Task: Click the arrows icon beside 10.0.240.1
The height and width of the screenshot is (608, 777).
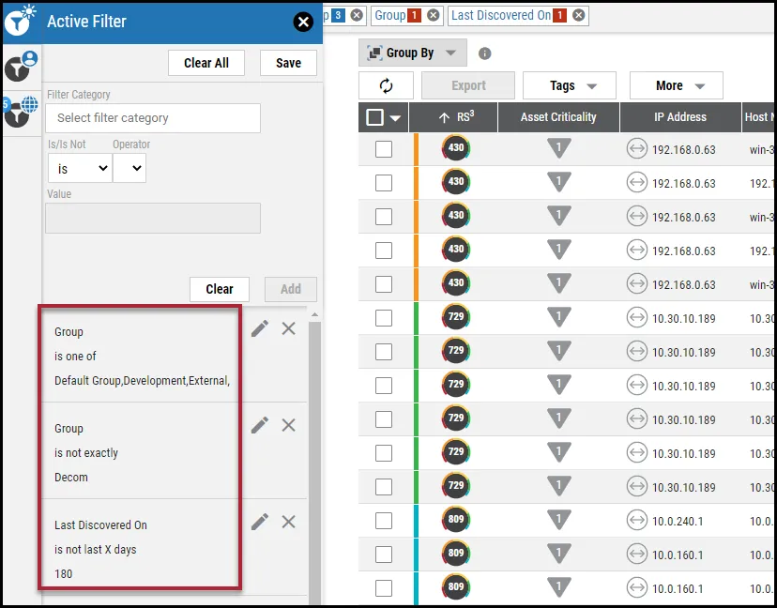Action: (x=637, y=521)
